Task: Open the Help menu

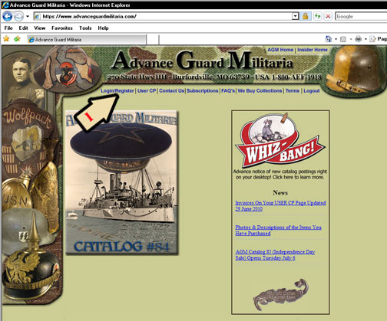Action: 103,28
